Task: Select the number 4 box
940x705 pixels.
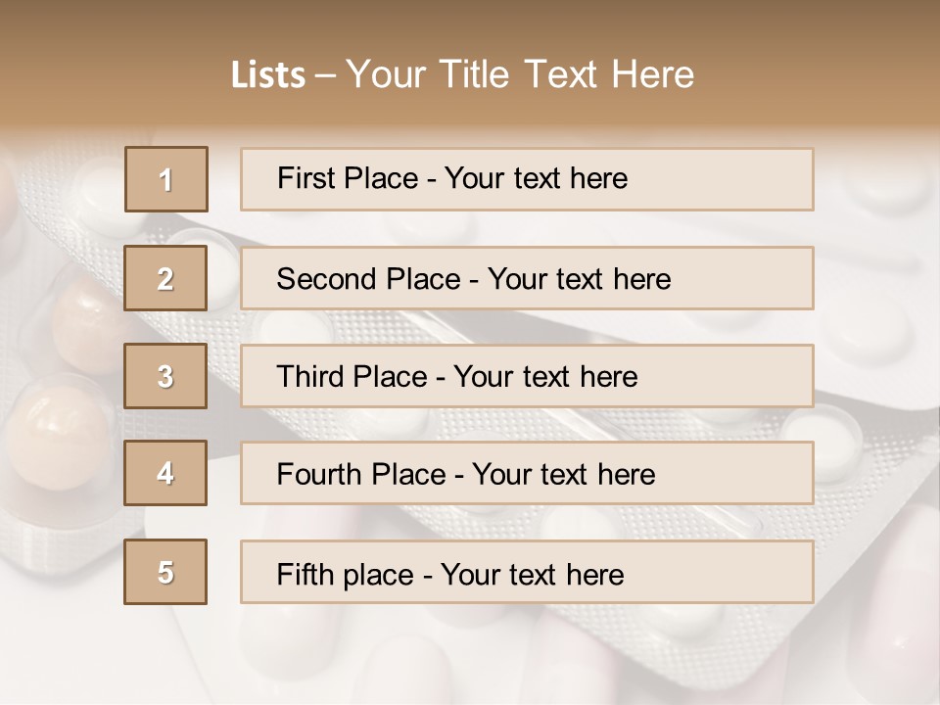Action: point(166,473)
